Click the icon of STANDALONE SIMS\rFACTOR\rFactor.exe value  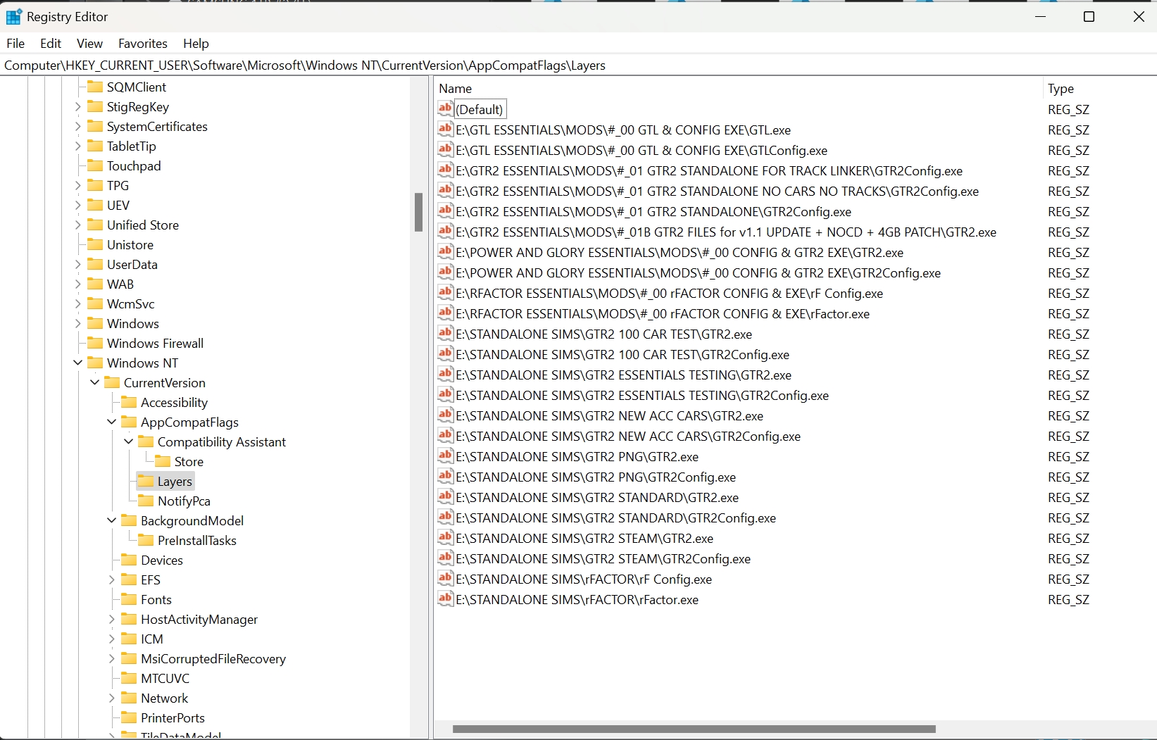point(445,598)
